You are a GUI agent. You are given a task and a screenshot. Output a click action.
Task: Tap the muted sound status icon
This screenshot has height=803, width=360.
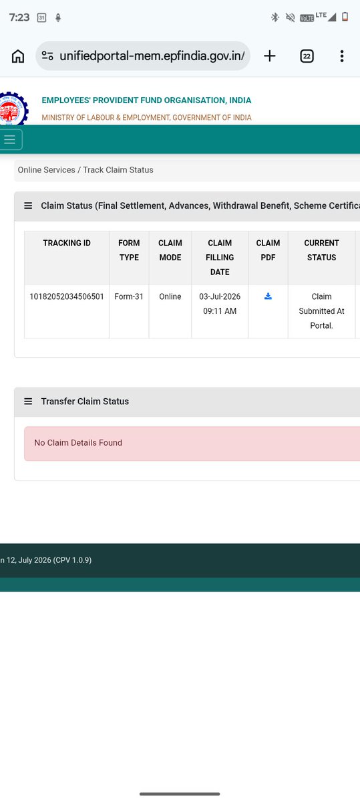tap(291, 17)
